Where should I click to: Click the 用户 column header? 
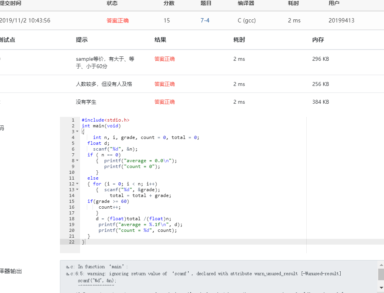[334, 3]
